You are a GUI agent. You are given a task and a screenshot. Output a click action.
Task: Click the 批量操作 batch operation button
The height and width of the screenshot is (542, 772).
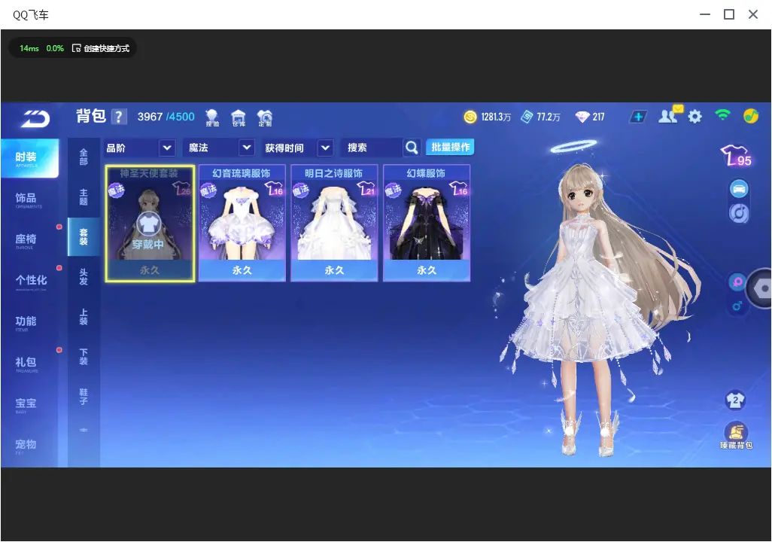coord(450,147)
